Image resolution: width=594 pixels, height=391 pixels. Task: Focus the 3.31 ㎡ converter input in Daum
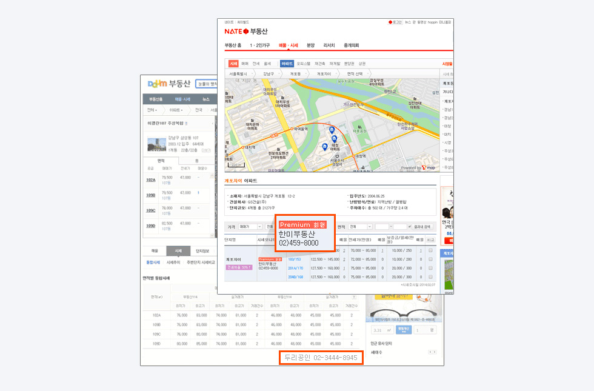coord(382,330)
